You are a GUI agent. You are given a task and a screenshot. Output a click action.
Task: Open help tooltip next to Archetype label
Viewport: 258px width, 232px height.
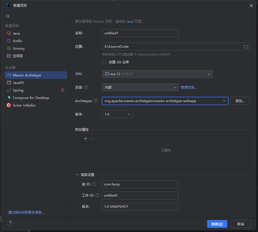96,101
